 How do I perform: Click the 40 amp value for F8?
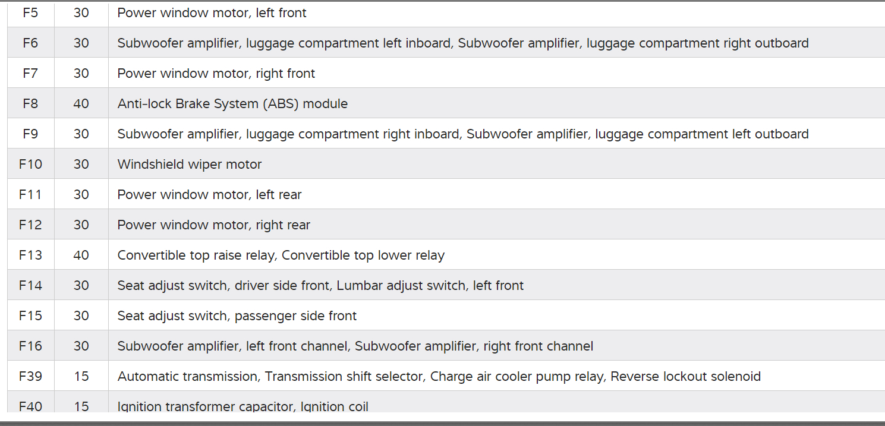click(x=81, y=103)
